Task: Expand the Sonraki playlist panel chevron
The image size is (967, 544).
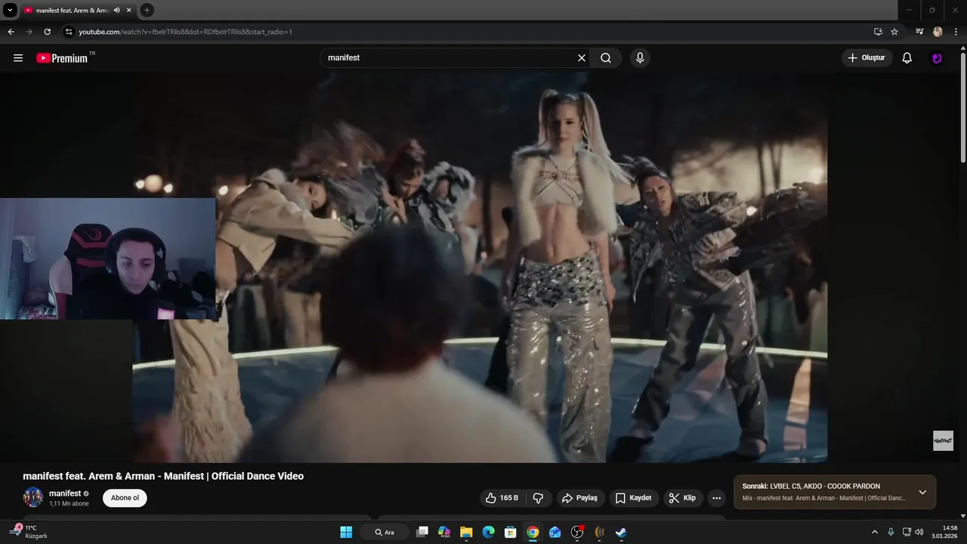Action: (x=922, y=492)
